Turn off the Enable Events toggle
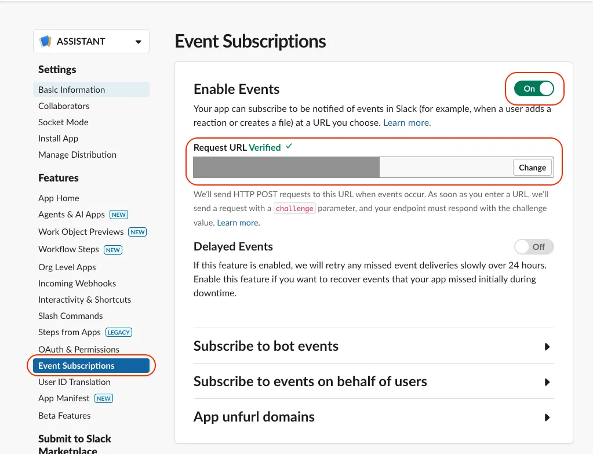Screen dimensions: 593x454 click(534, 89)
